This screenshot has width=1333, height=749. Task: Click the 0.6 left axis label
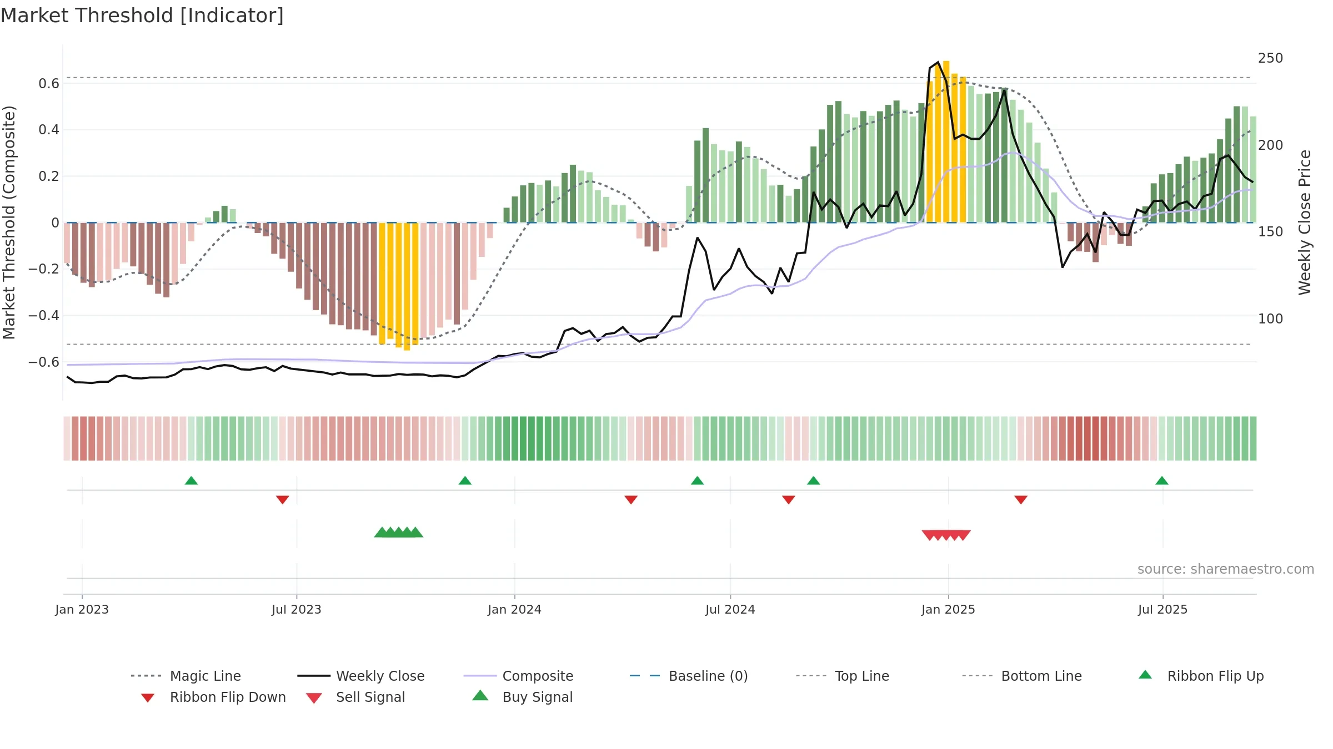(49, 84)
